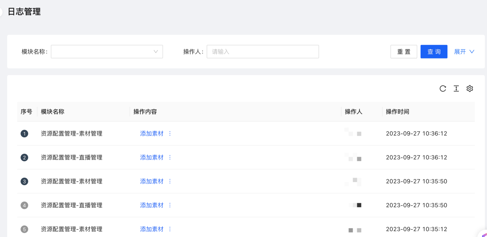Click the refresh table icon
The width and height of the screenshot is (487, 237).
(443, 89)
